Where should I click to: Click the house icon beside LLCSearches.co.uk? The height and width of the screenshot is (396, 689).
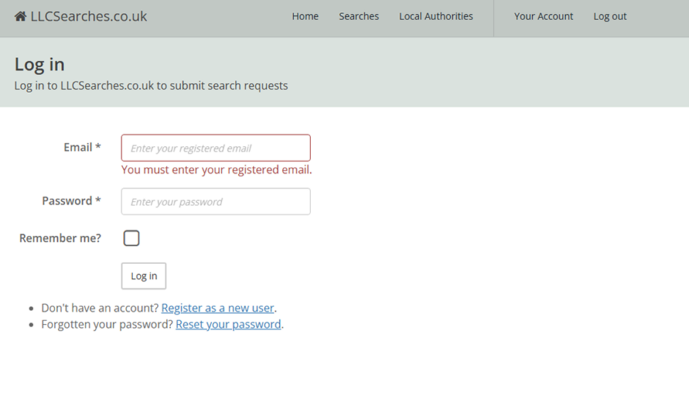pos(20,16)
